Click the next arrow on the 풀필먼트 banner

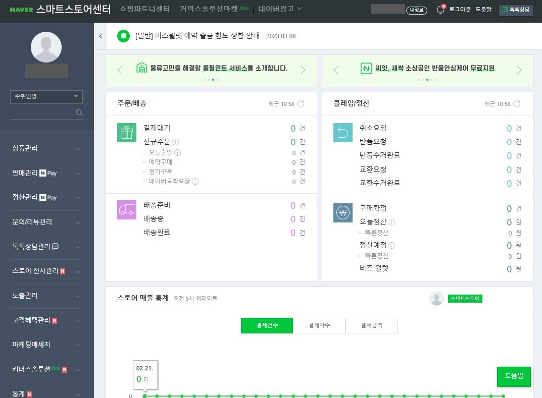[303, 70]
